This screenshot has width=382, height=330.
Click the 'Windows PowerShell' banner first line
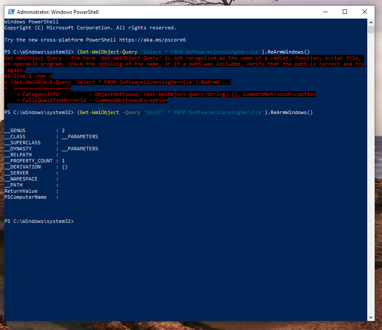32,22
